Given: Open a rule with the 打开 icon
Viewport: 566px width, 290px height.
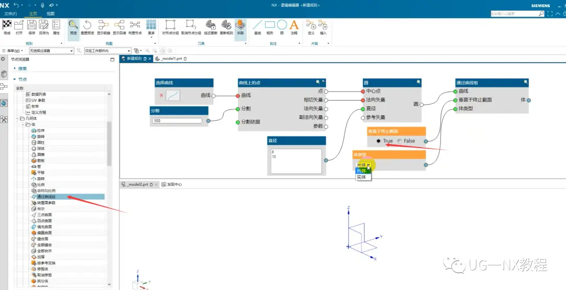Looking at the screenshot, I should tap(19, 25).
